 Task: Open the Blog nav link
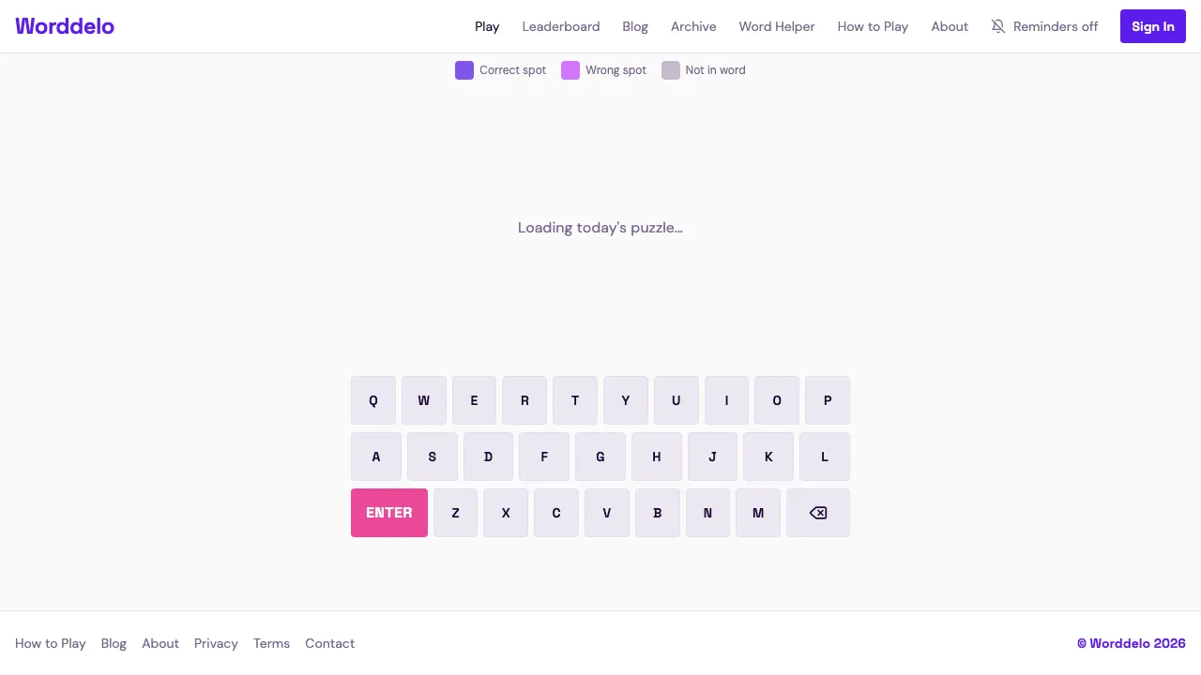[x=635, y=26]
